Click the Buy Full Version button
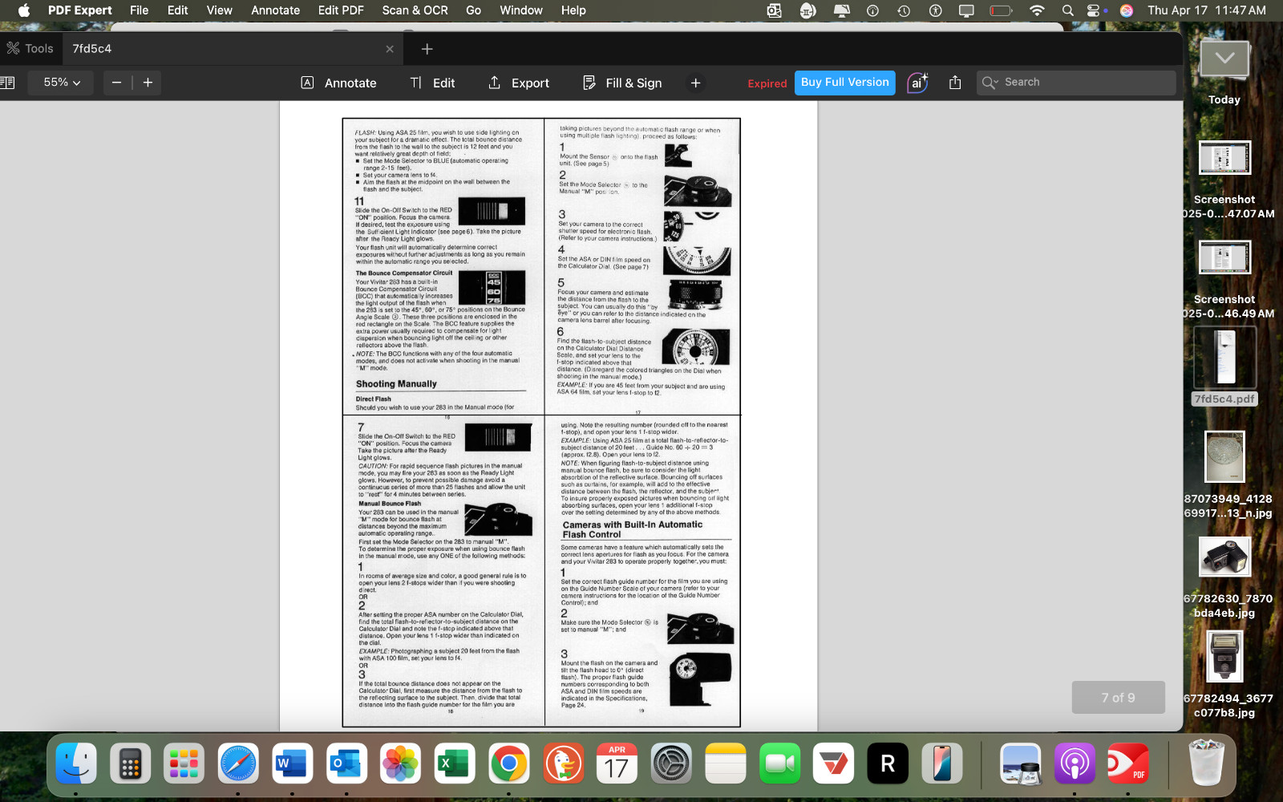The image size is (1283, 802). tap(844, 83)
